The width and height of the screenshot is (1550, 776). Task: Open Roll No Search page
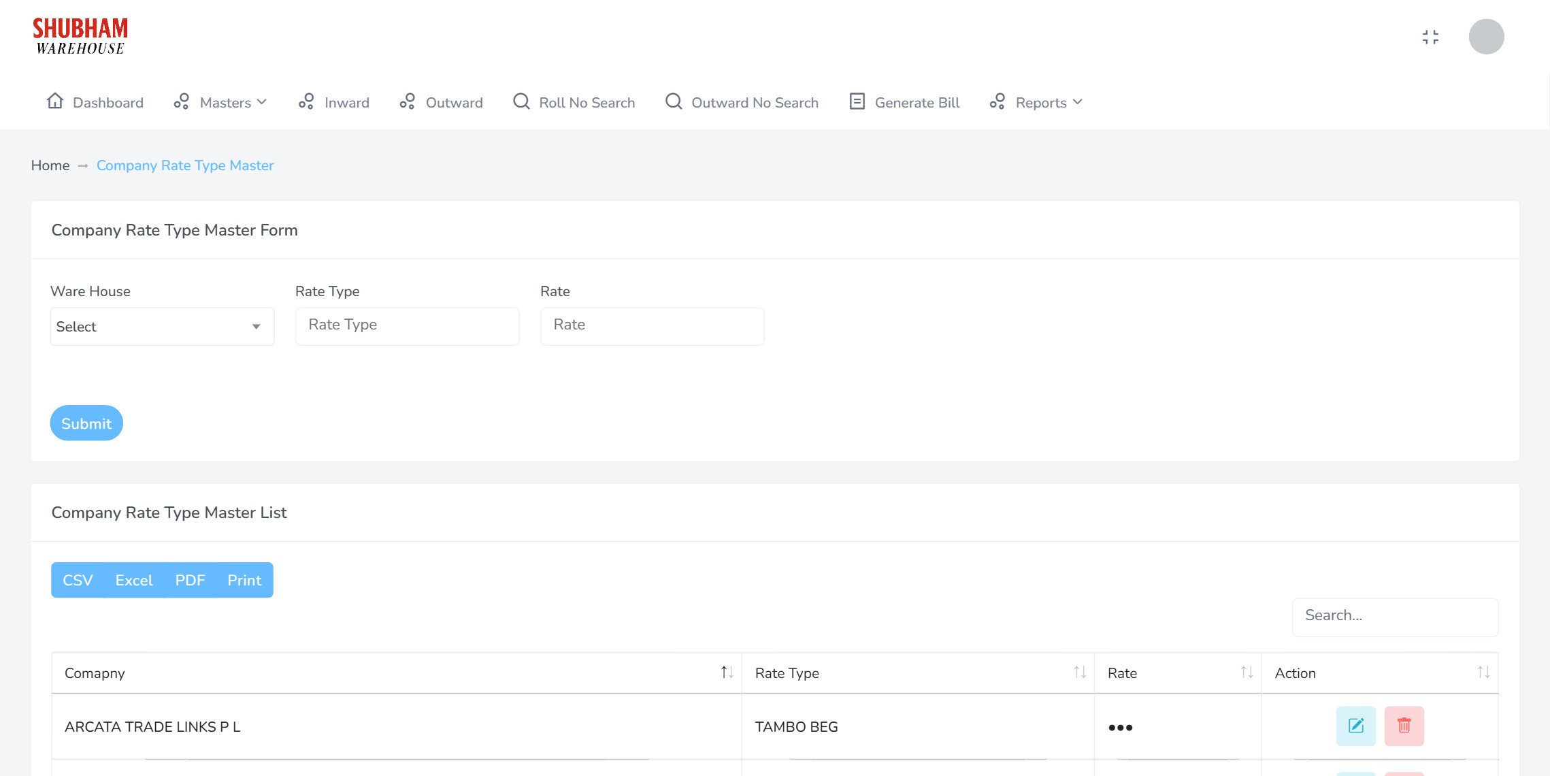574,102
